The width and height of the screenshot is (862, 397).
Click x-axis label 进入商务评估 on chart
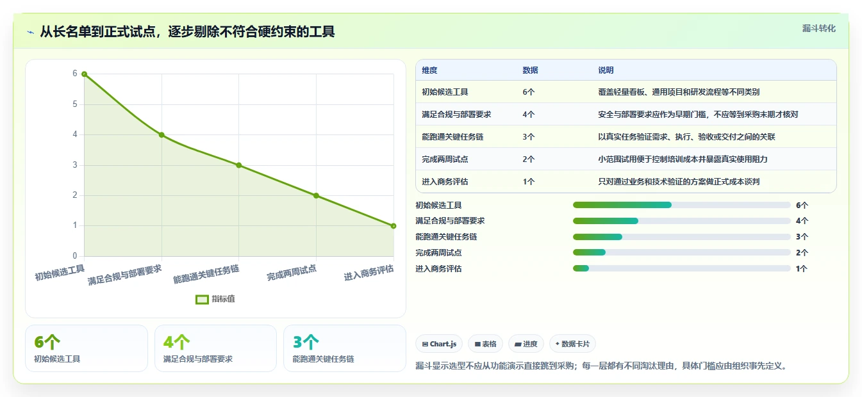pos(369,273)
